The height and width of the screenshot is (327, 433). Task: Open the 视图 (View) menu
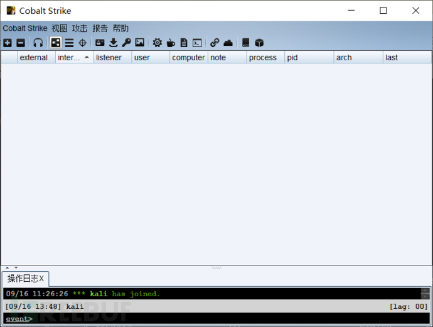coord(60,28)
